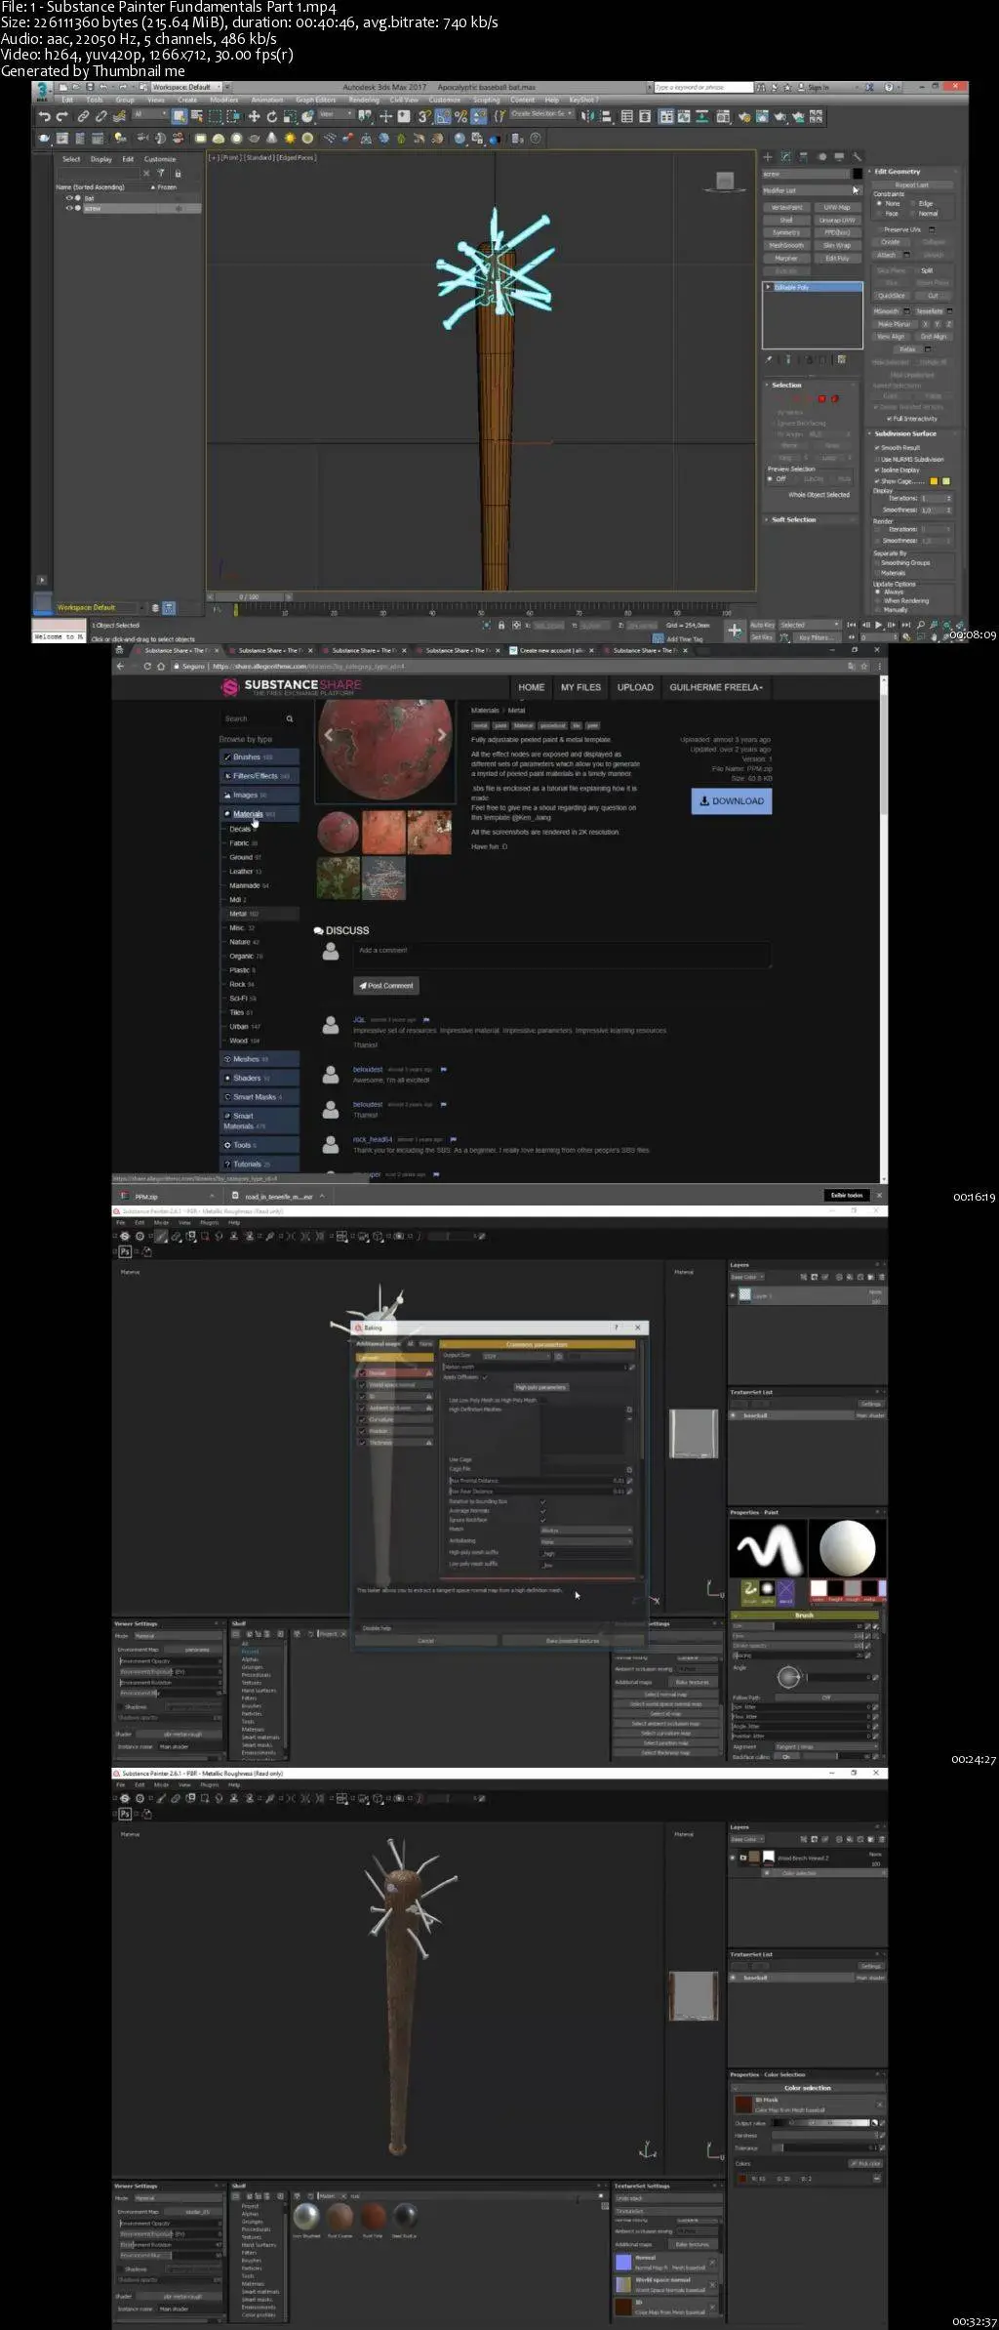Open the Metal category link in sidebar
This screenshot has width=999, height=2330.
[238, 914]
